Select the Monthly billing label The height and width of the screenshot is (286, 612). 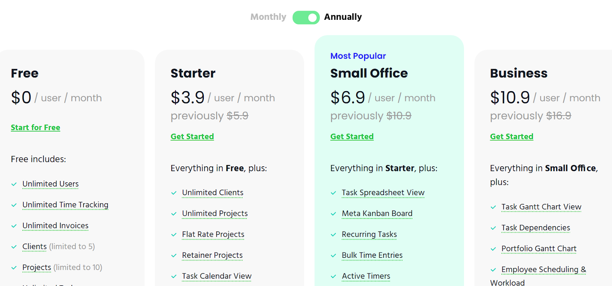(x=268, y=17)
